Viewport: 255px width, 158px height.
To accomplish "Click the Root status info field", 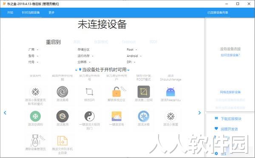I will pyautogui.click(x=132, y=50).
